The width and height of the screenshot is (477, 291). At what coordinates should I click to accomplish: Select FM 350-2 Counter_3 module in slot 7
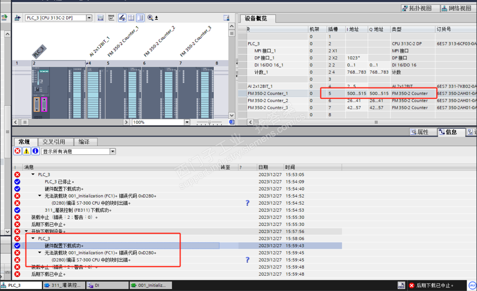[x=195, y=93]
